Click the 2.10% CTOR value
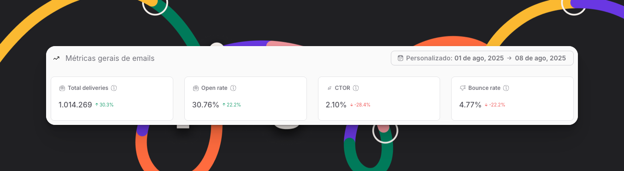 tap(336, 105)
